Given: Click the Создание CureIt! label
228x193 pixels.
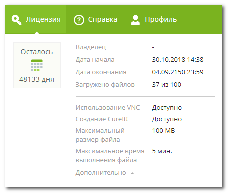Looking at the screenshot, I should coord(102,119).
